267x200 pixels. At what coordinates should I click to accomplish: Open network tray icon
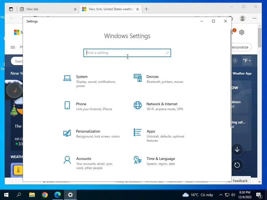(x=227, y=195)
